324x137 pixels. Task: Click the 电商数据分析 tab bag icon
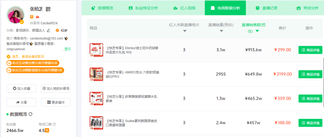click(x=212, y=8)
